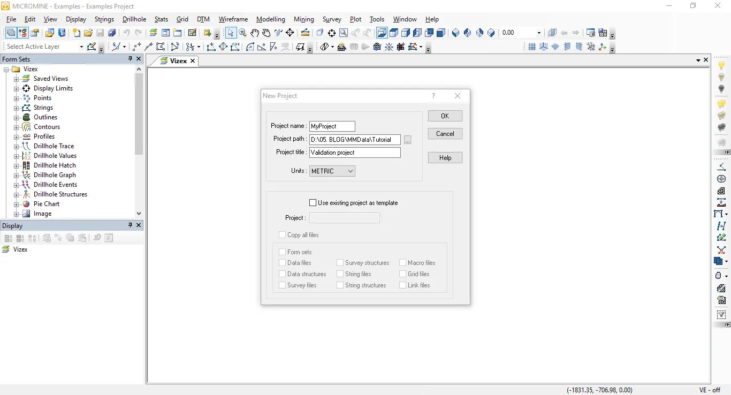
Task: Activate the zoom magnifier tool
Action: (x=242, y=33)
